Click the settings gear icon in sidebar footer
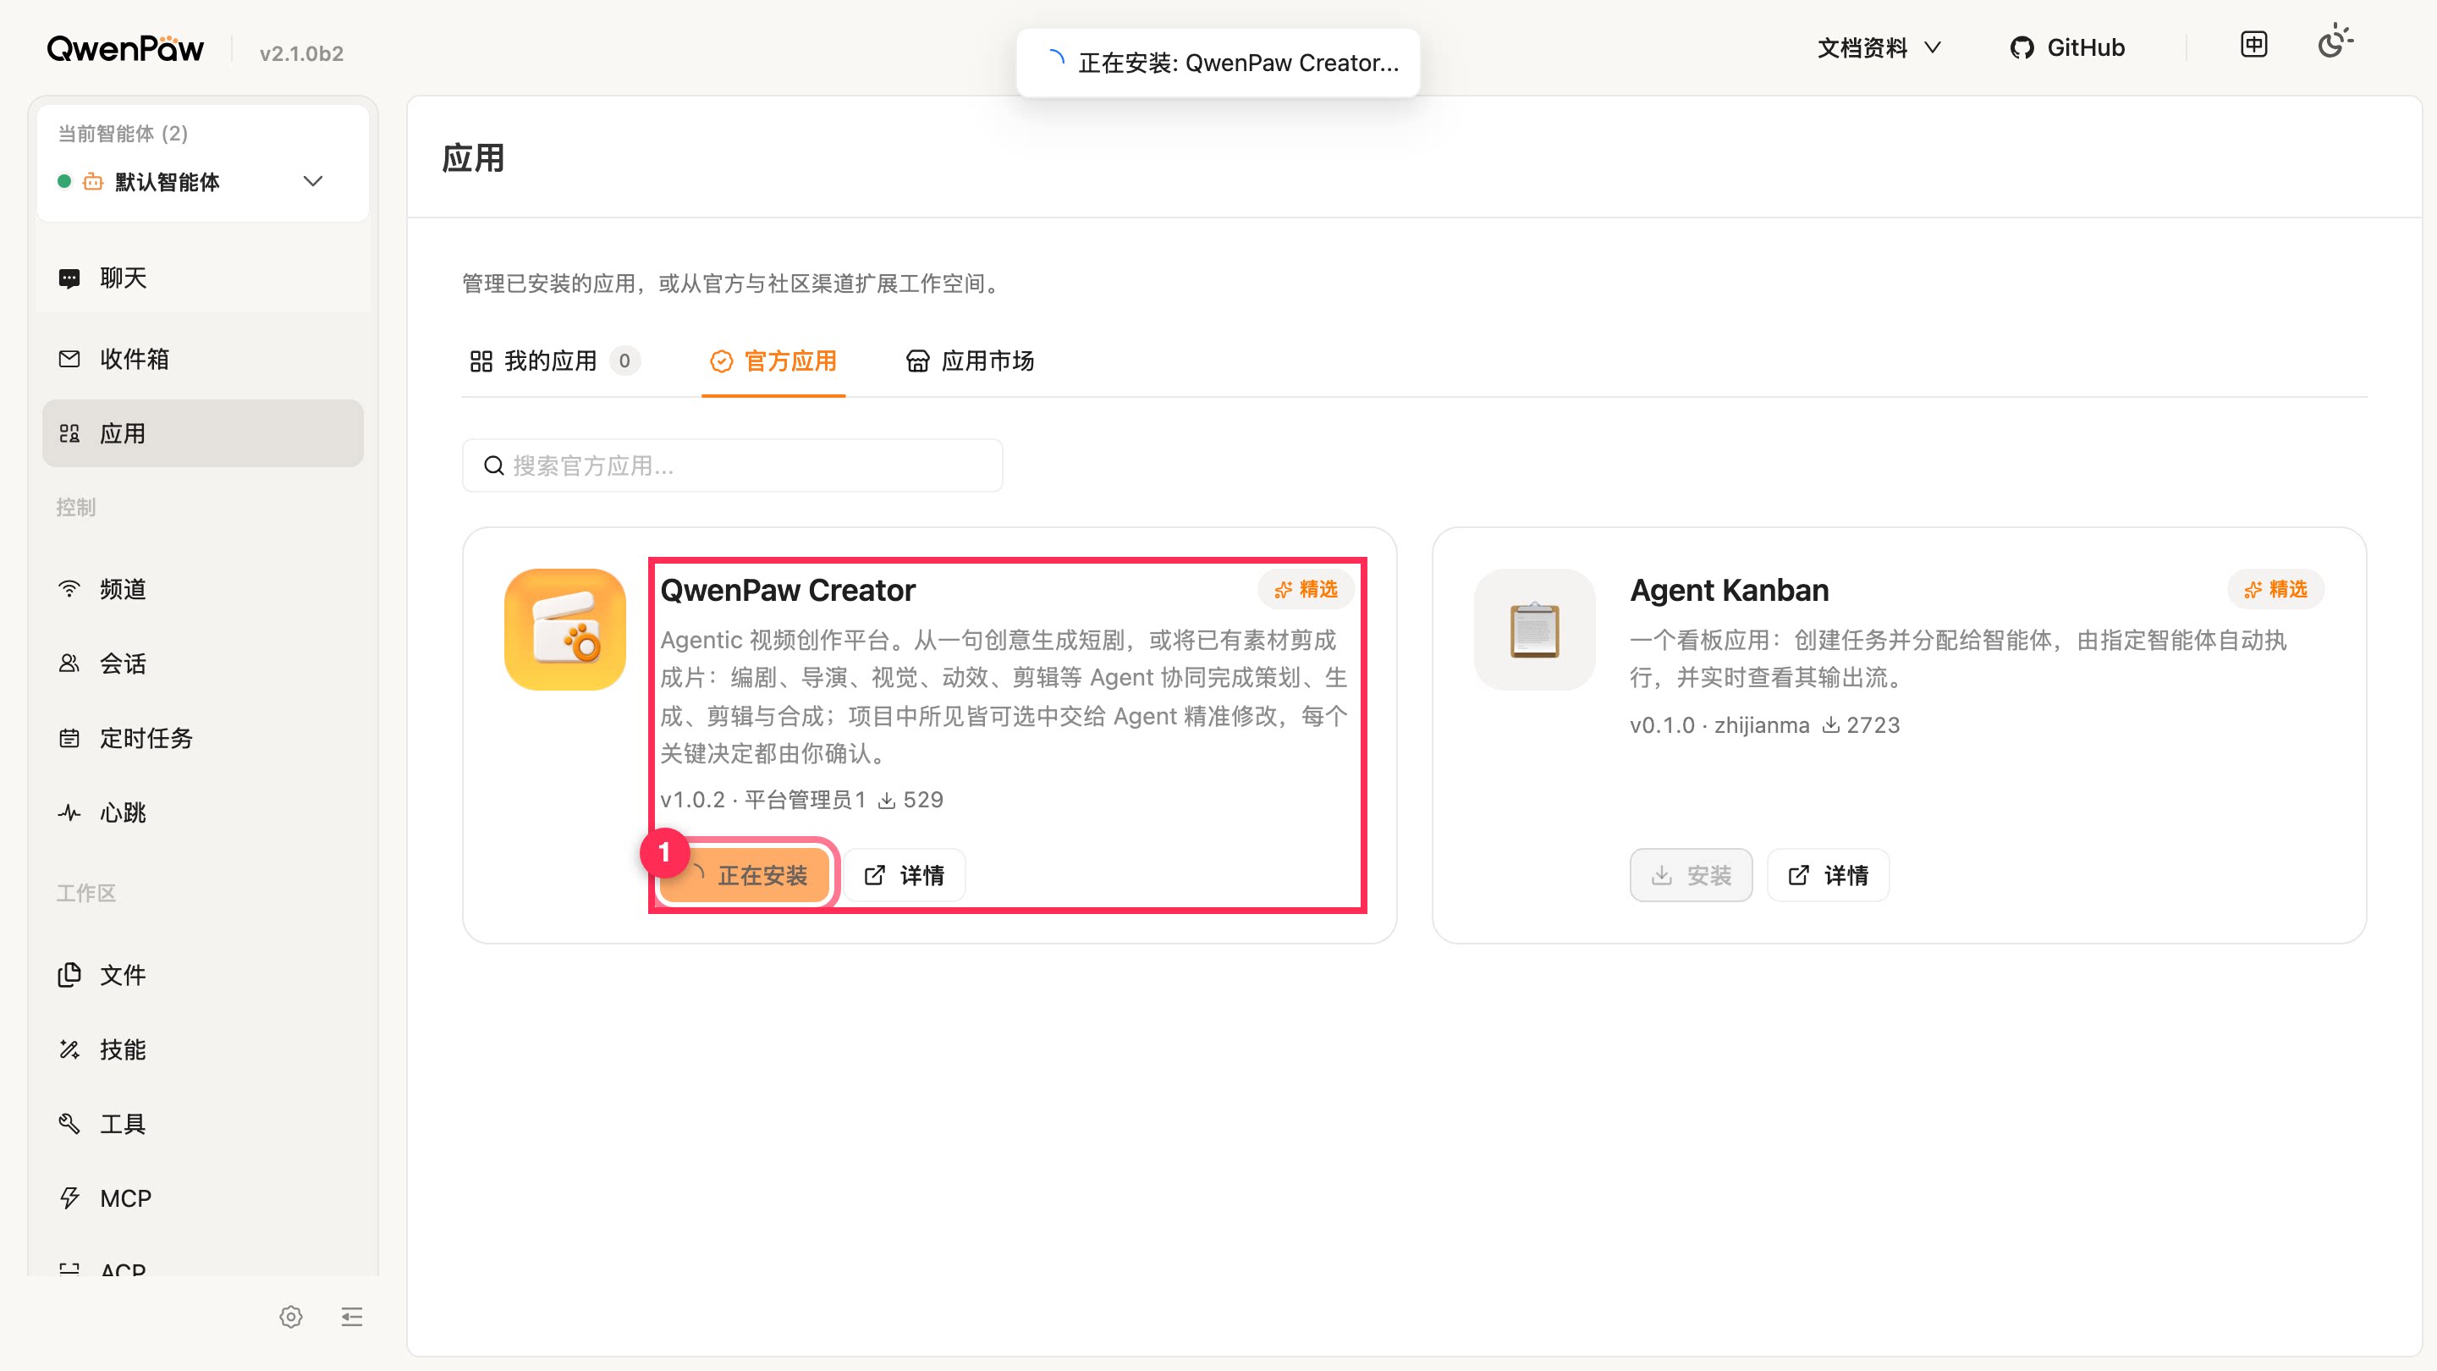This screenshot has width=2437, height=1371. (290, 1317)
